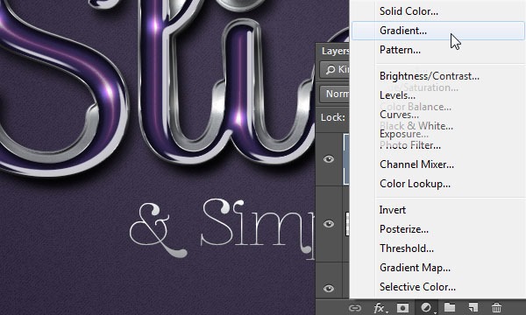Select the Photo Filter... entry
The height and width of the screenshot is (315, 526).
410,145
